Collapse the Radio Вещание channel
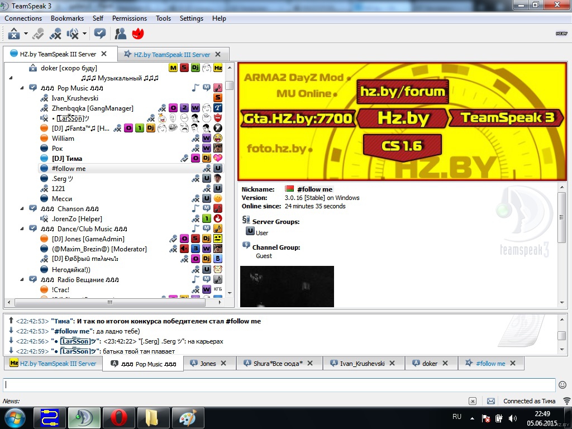 (x=22, y=279)
